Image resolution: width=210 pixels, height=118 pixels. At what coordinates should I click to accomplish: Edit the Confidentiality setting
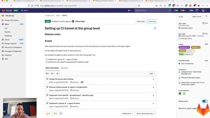pyautogui.click(x=206, y=61)
